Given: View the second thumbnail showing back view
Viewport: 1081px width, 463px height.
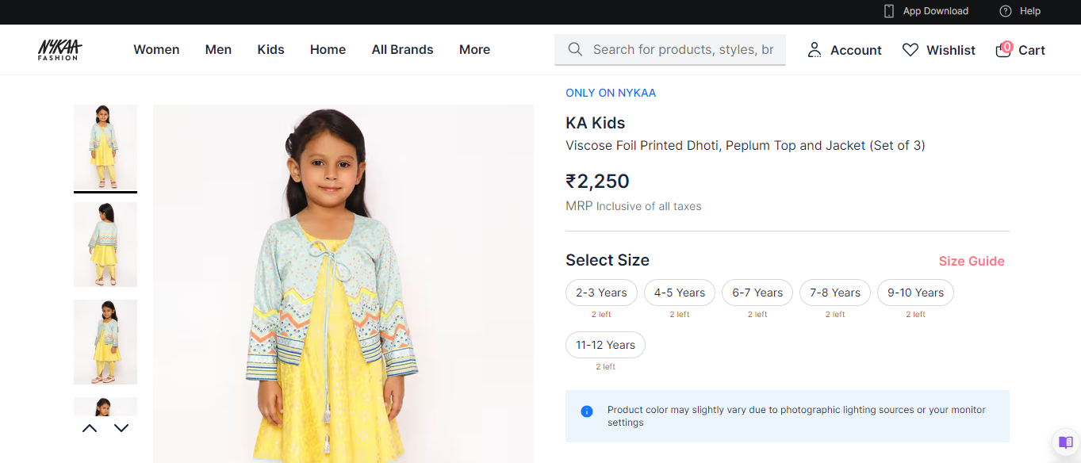Looking at the screenshot, I should click(x=105, y=244).
